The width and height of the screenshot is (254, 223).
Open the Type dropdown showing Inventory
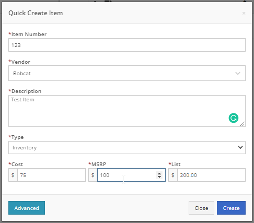click(x=127, y=147)
